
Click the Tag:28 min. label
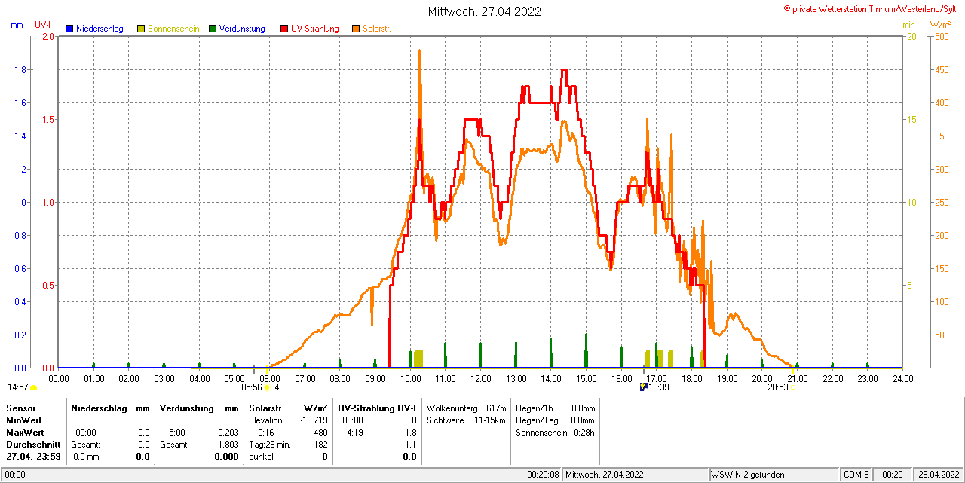(x=269, y=445)
